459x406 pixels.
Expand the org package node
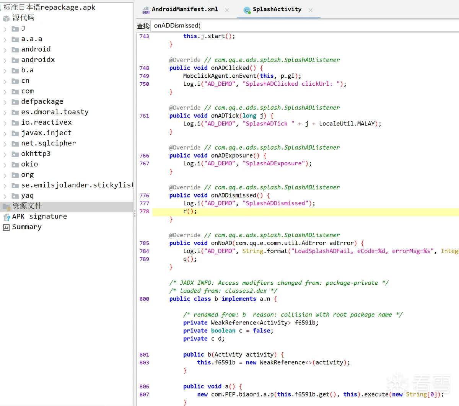click(5, 175)
